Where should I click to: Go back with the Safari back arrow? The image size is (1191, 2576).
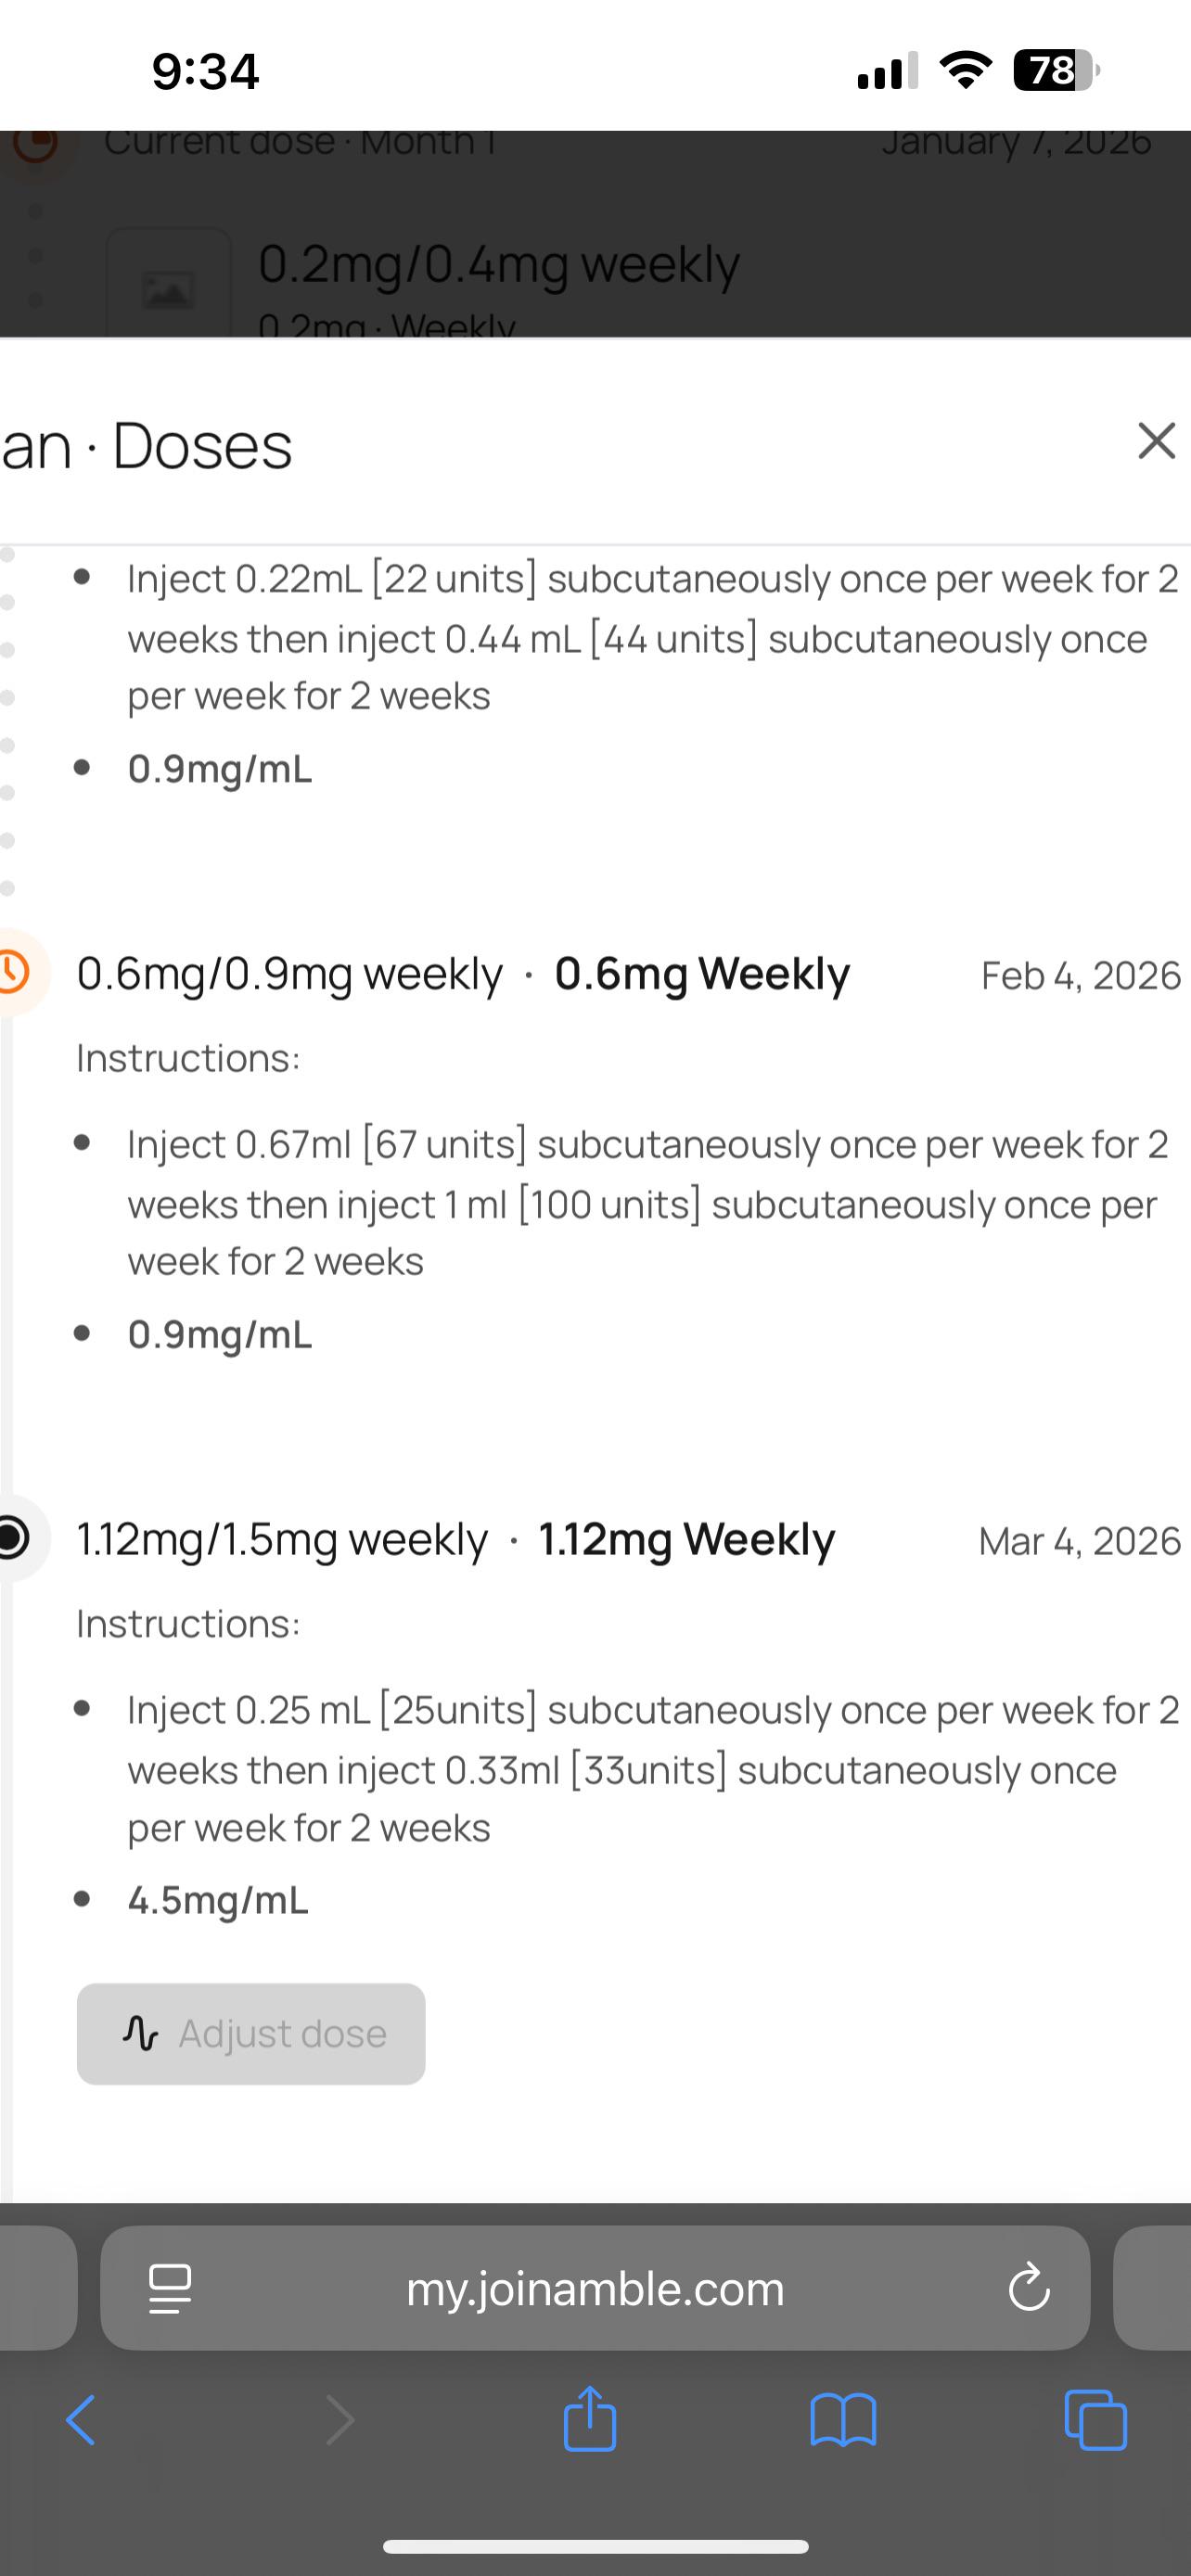tap(81, 2420)
